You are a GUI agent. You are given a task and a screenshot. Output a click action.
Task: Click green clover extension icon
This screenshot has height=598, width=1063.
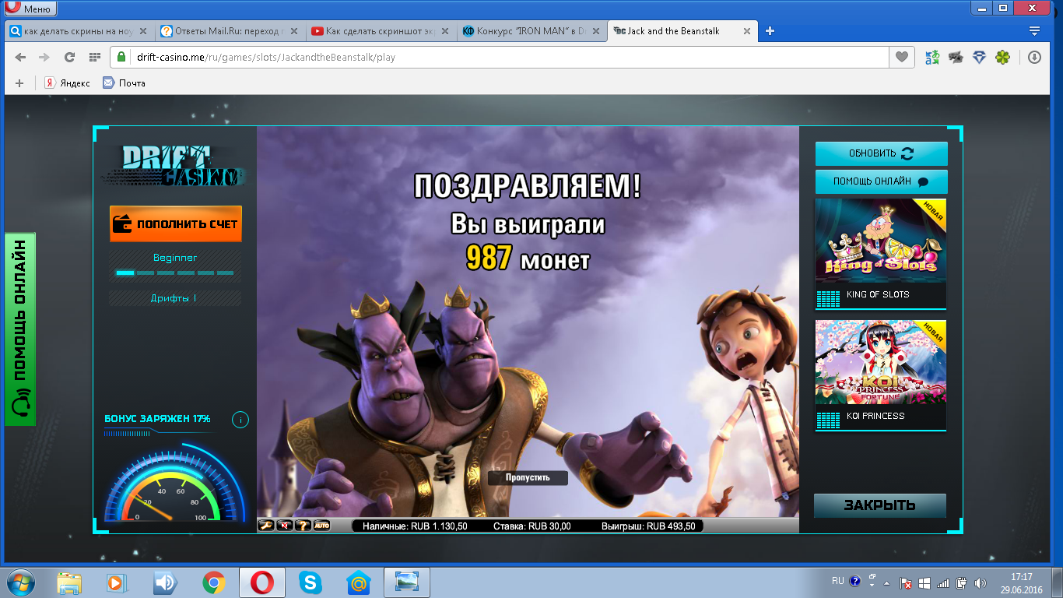(x=1003, y=57)
